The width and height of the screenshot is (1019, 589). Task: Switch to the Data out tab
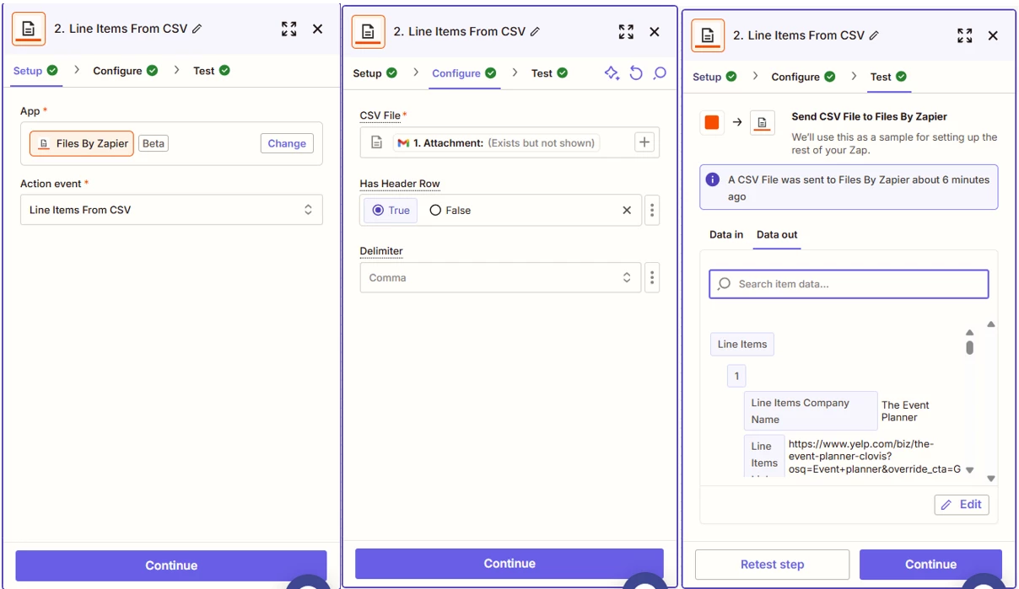pos(777,234)
